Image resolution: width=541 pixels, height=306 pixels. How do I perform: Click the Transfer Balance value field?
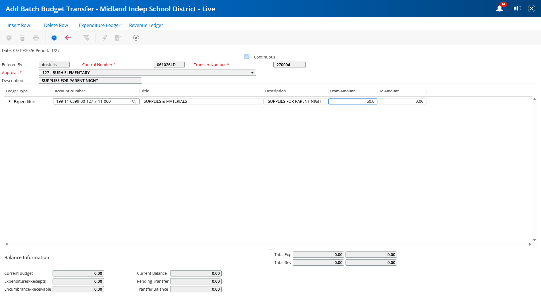pyautogui.click(x=196, y=289)
